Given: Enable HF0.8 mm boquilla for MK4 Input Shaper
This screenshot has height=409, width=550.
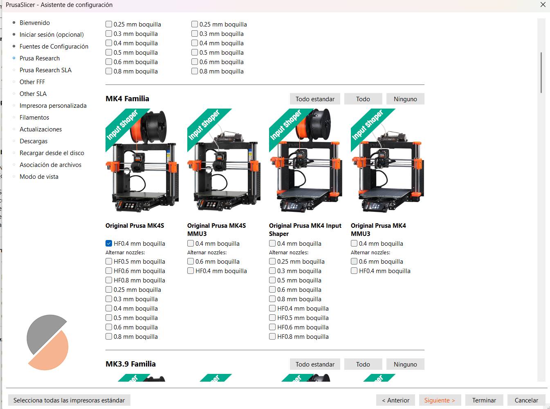Looking at the screenshot, I should [x=272, y=337].
